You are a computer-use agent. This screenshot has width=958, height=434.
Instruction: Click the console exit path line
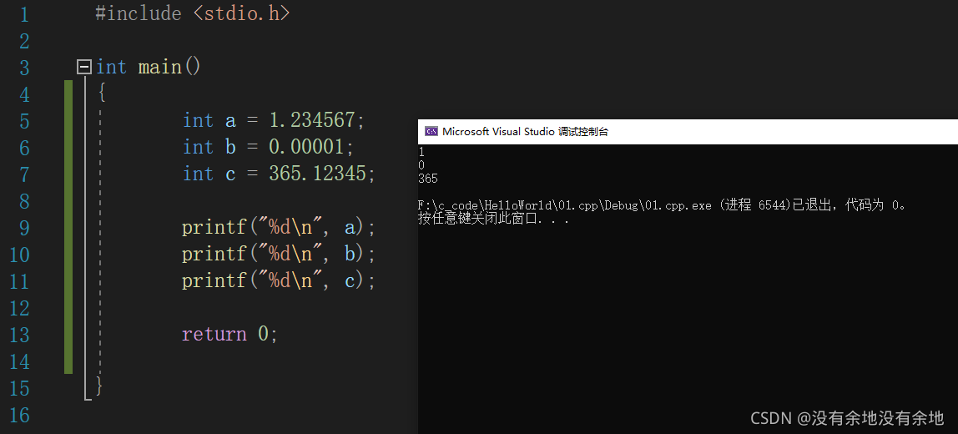[x=662, y=206]
